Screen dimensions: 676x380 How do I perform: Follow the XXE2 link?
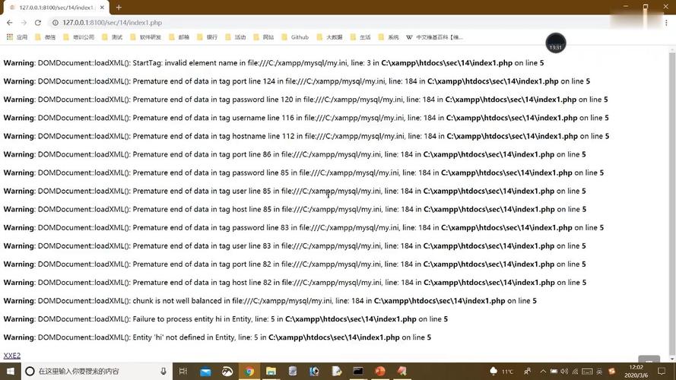point(12,356)
